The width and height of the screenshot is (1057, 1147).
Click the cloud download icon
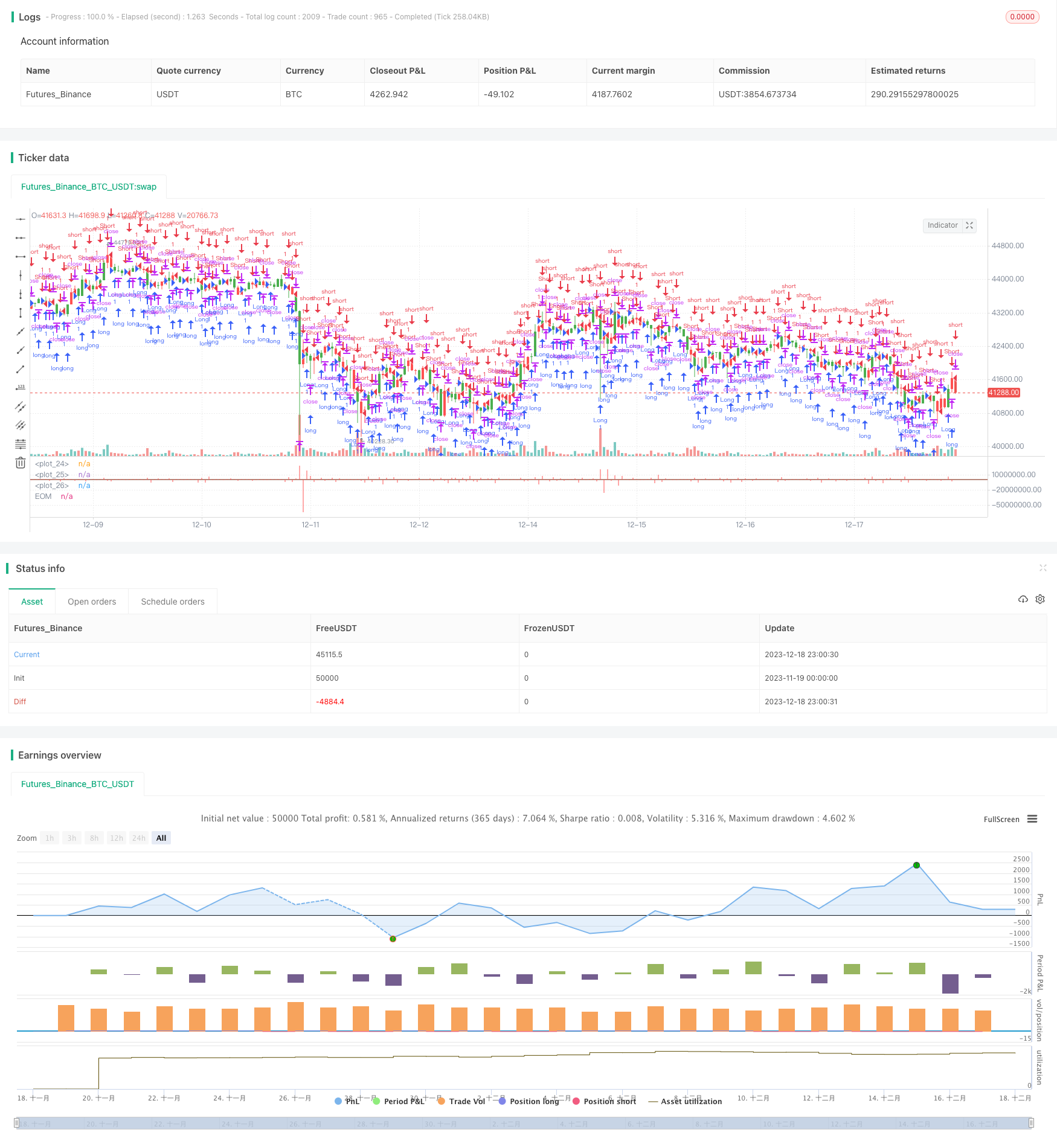tap(1023, 599)
